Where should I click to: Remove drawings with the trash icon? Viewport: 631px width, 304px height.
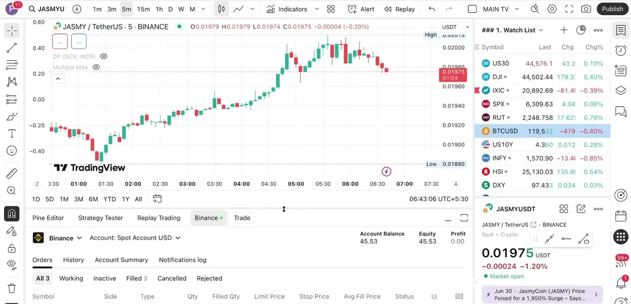pyautogui.click(x=12, y=288)
